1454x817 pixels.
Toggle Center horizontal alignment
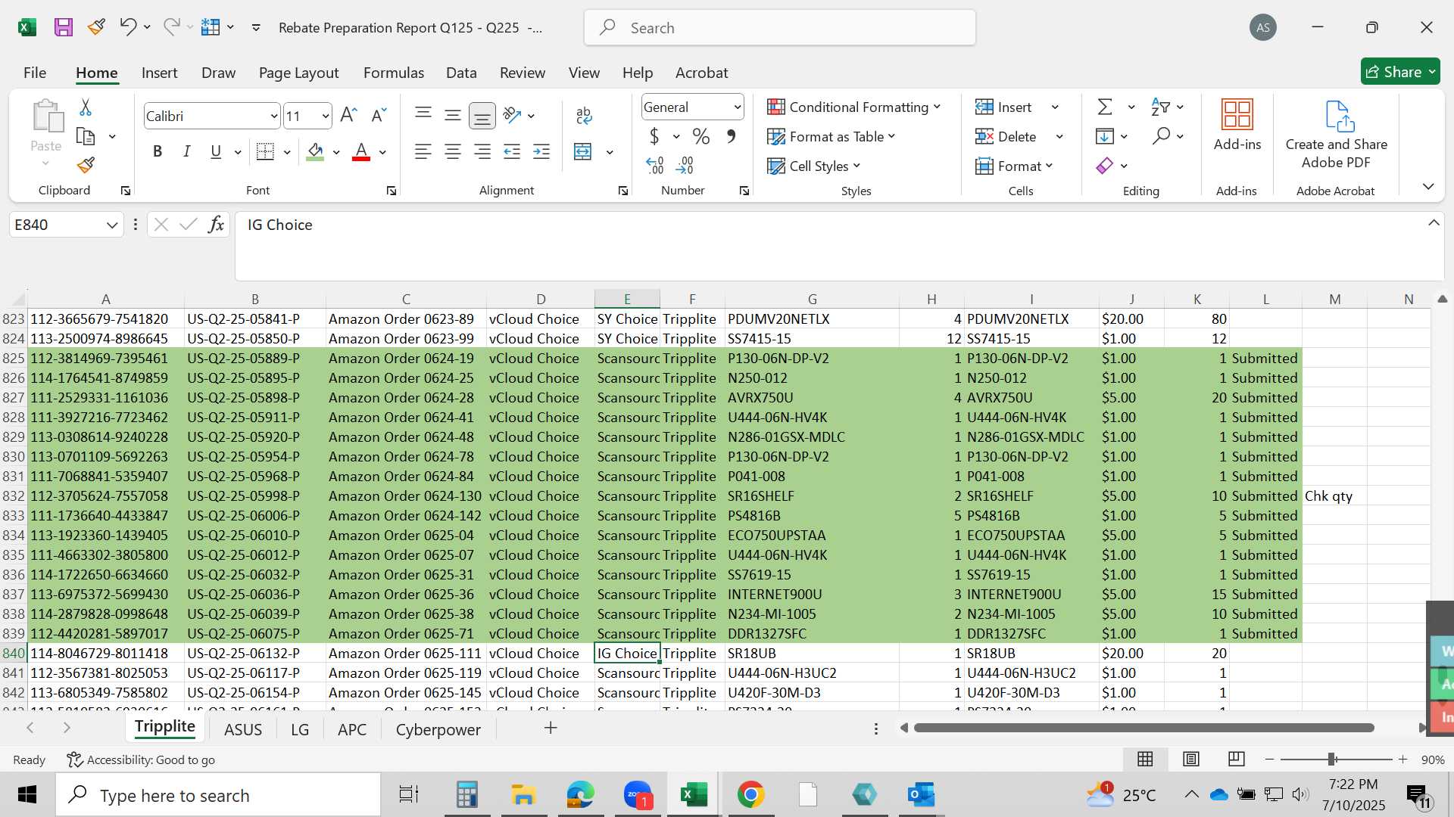coord(453,152)
